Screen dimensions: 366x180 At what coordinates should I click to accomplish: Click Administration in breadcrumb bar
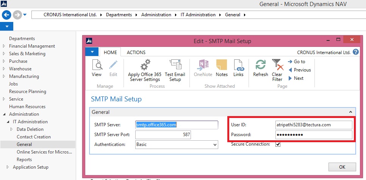[156, 15]
